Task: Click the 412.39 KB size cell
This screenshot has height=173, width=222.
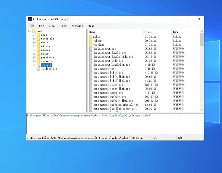Action: pos(151,73)
